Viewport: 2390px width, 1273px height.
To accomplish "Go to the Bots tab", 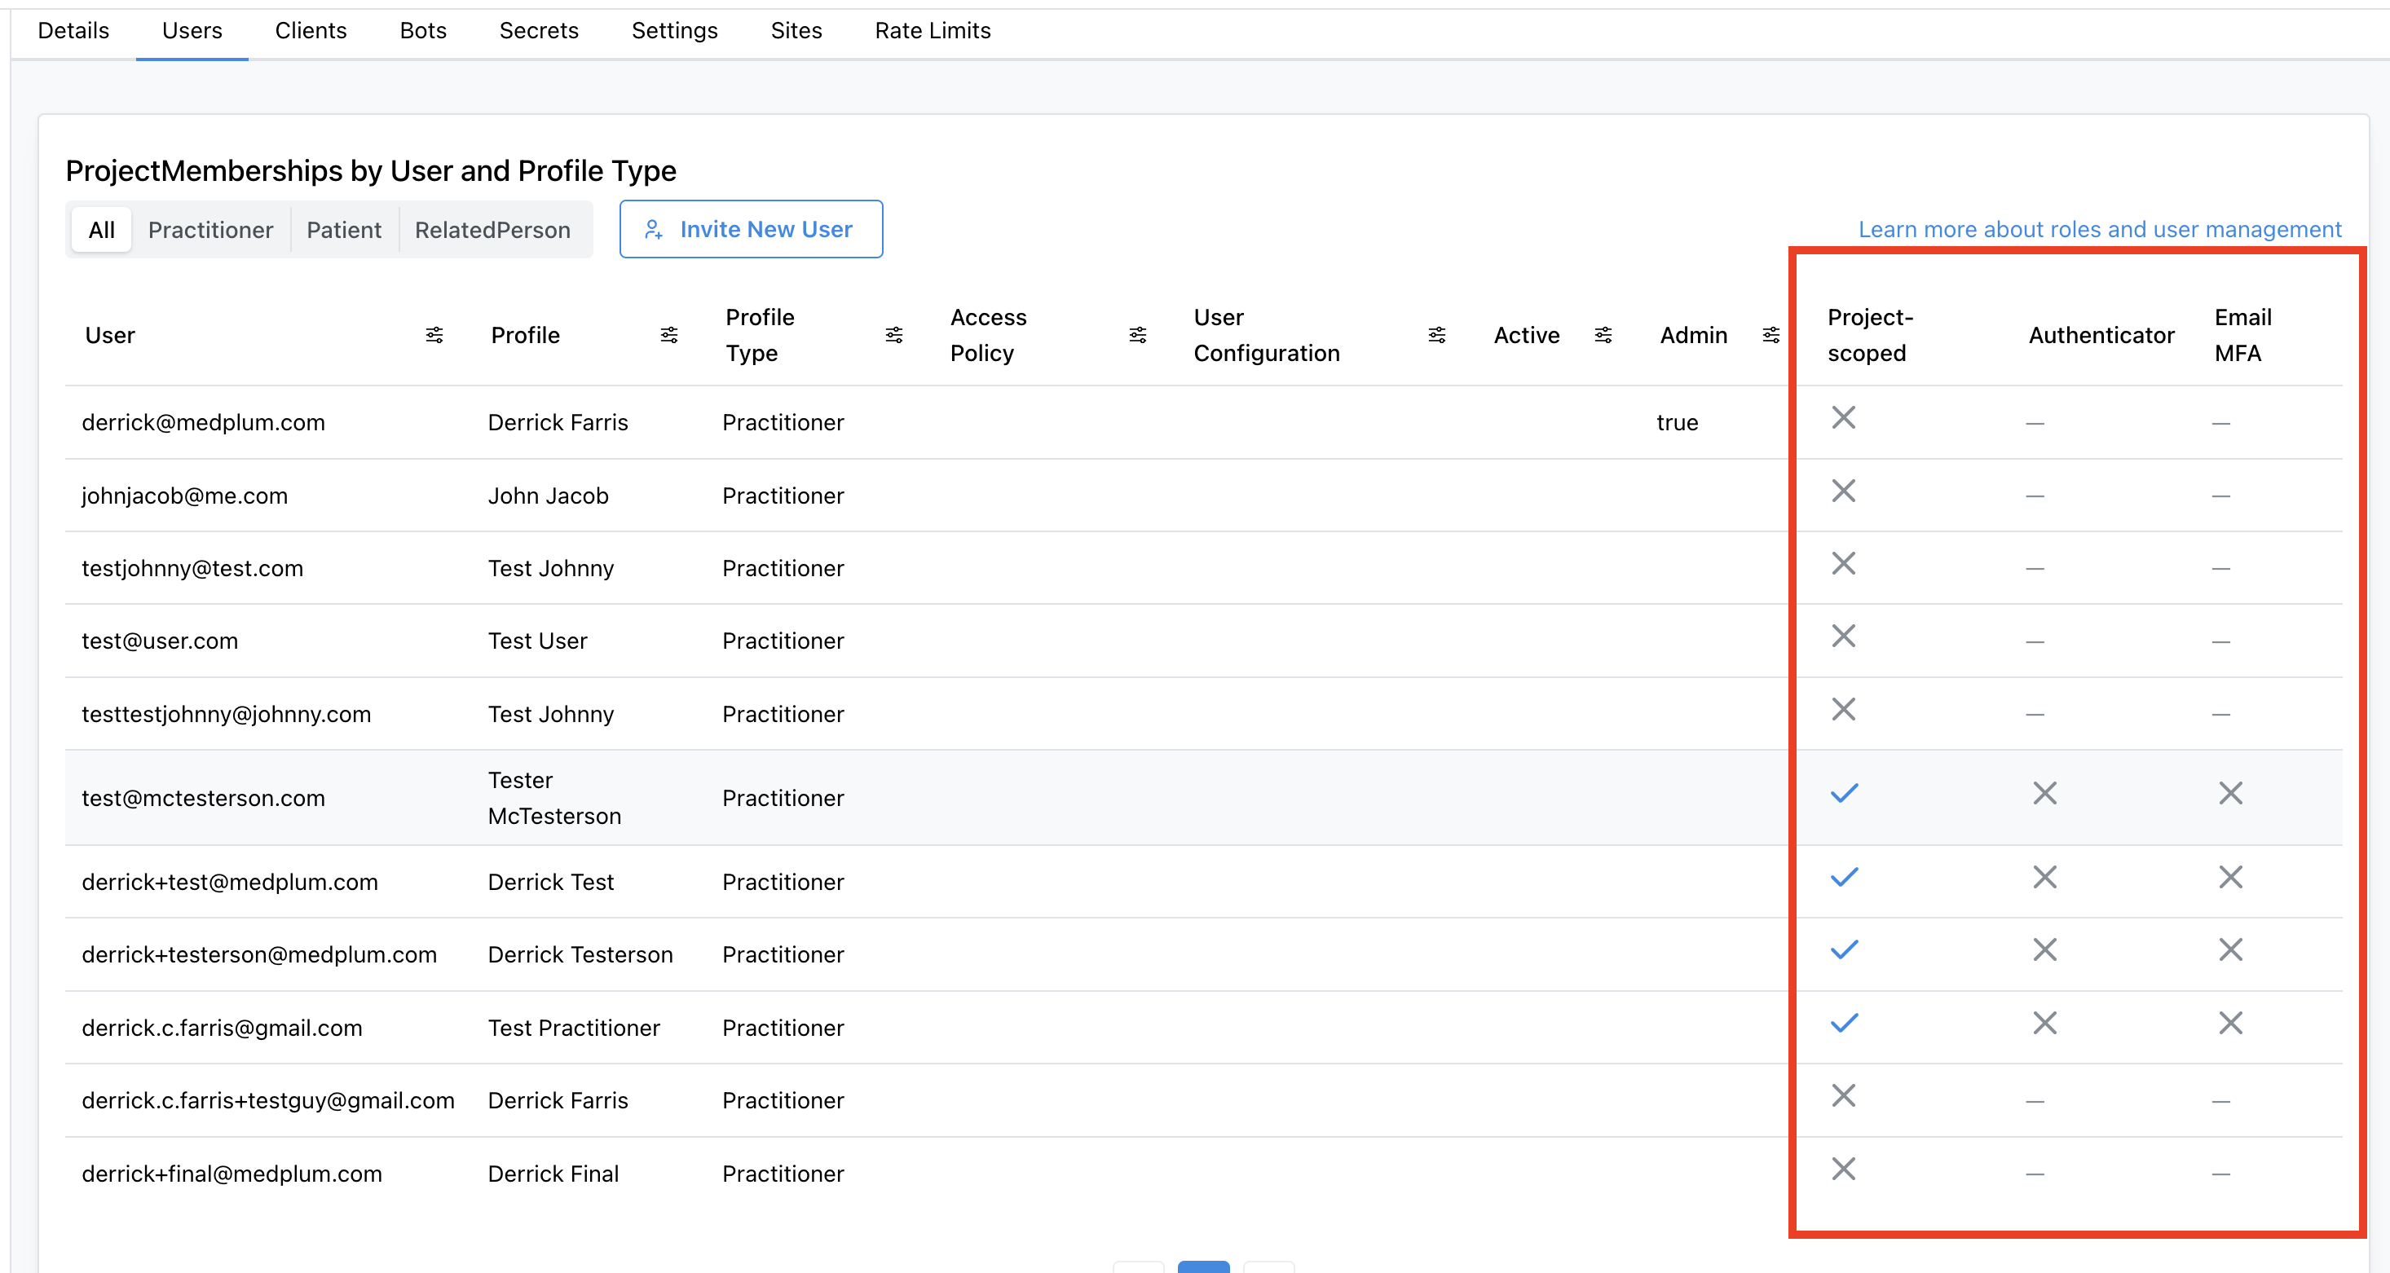I will pyautogui.click(x=423, y=31).
